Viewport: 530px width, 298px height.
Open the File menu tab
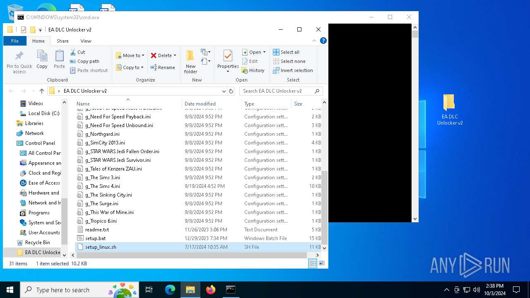[x=15, y=41]
